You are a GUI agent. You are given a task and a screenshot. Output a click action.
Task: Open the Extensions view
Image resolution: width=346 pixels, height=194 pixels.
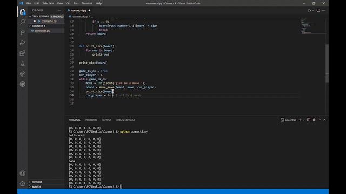[22, 53]
